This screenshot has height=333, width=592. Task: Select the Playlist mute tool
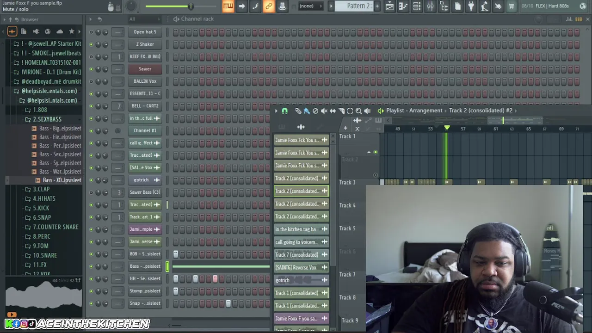click(324, 111)
